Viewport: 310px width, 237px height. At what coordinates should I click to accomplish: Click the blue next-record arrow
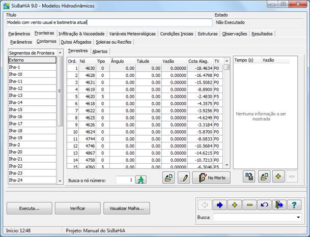tap(220, 205)
